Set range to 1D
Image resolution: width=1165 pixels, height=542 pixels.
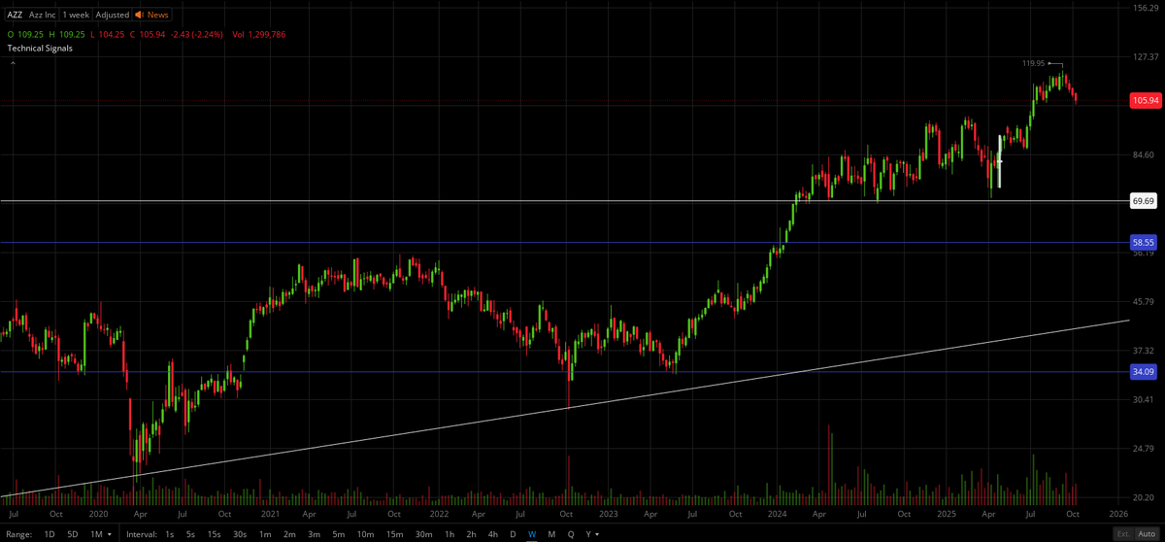(x=50, y=534)
